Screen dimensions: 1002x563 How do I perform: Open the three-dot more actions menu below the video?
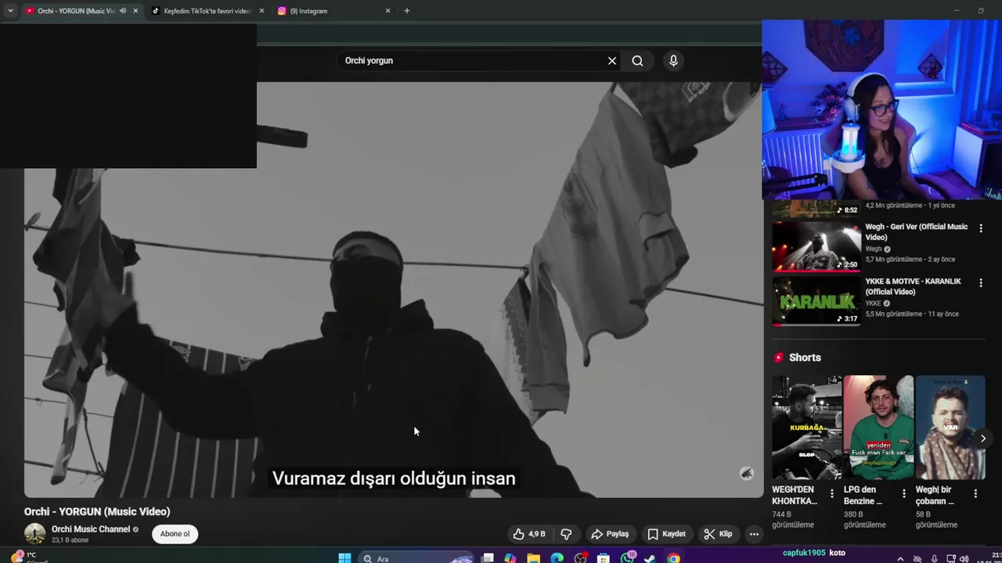click(x=754, y=534)
